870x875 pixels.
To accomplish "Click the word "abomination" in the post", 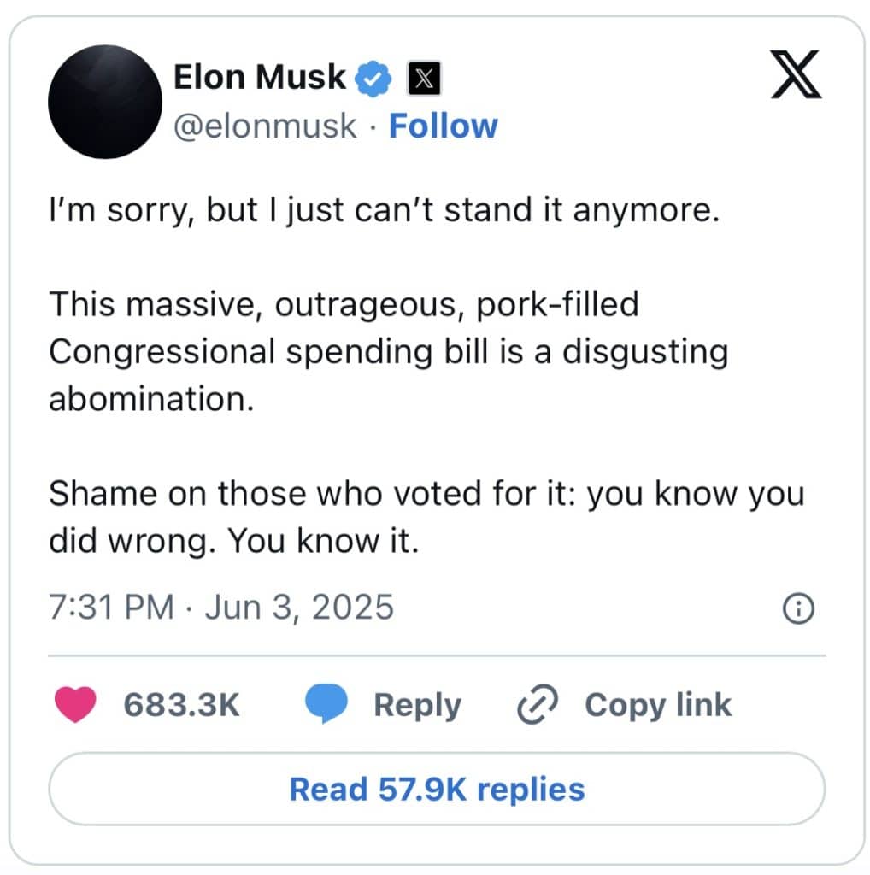I will tap(150, 399).
